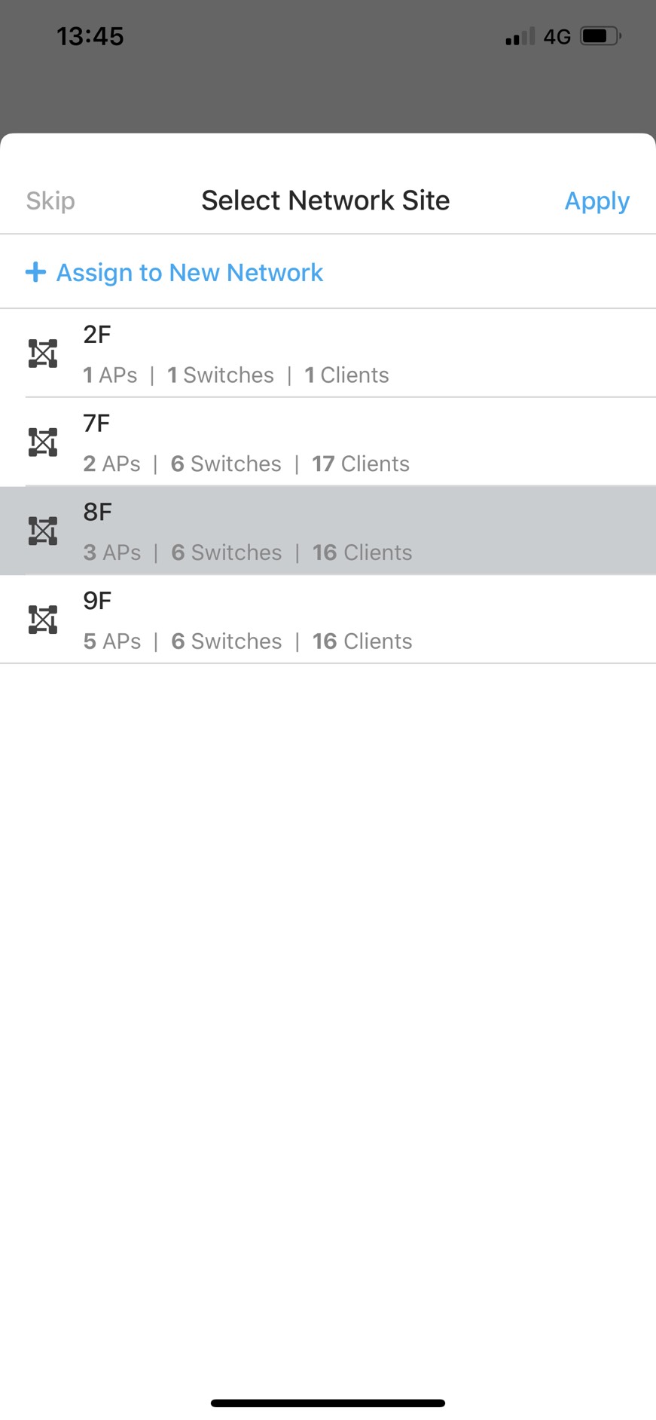Screen dimensions: 656x1420
Task: Tap the network icon beside 2F
Action: [43, 353]
